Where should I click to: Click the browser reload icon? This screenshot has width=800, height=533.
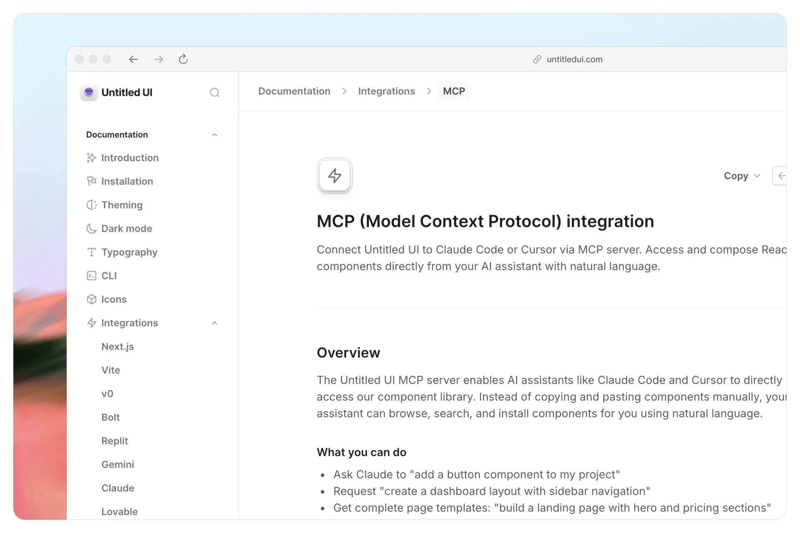[183, 59]
